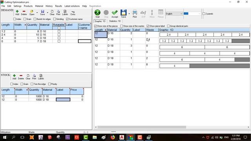The height and width of the screenshot is (141, 251).
Task: Toggle STOCK Priority checkbox
Action: click(49, 84)
